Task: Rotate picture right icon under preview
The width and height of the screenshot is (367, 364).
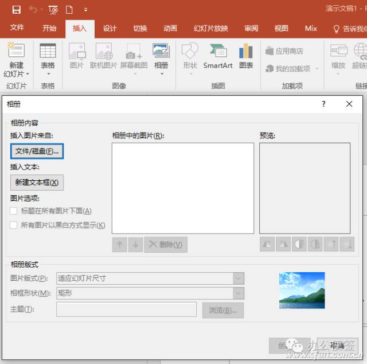Action: click(x=283, y=244)
